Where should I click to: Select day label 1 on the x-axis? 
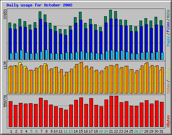11,131
